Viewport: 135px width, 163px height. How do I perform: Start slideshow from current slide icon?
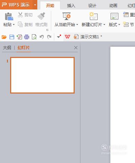(66, 16)
